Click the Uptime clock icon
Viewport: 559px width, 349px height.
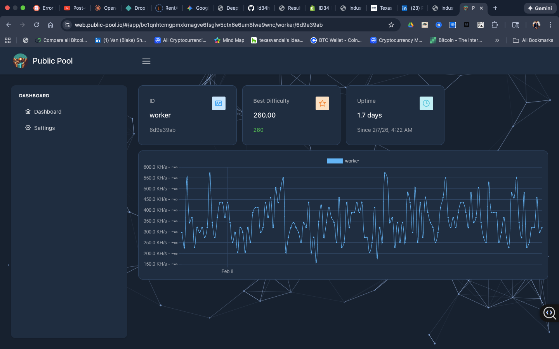point(426,103)
